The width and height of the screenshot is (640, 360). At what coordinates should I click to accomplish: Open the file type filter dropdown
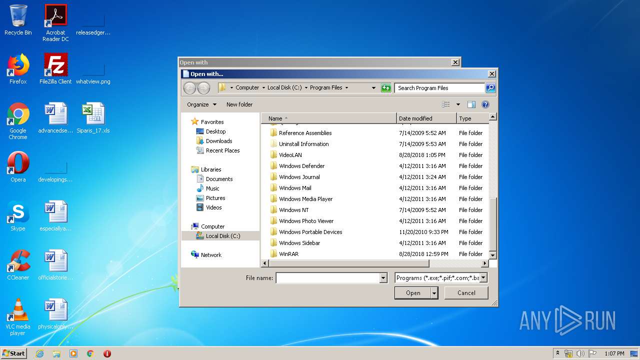point(483,278)
